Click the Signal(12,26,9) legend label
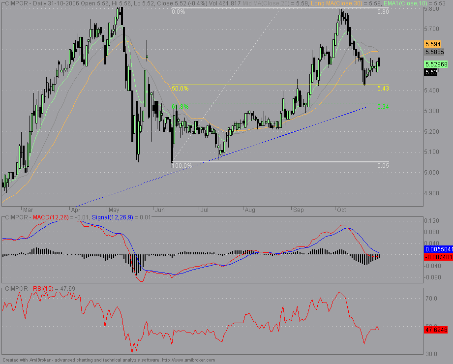The height and width of the screenshot is (364, 453). 112,217
